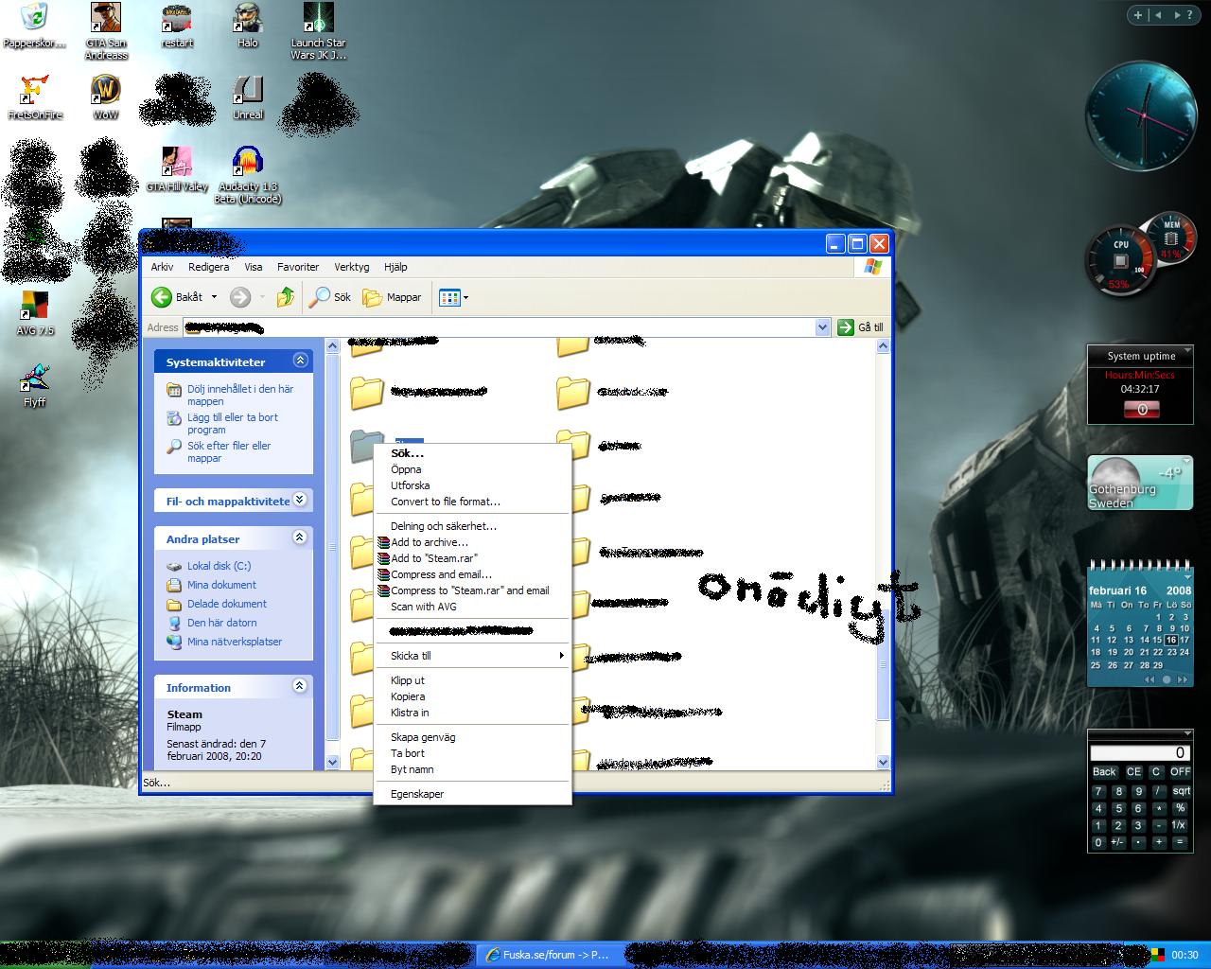
Task: Select Delning och säkerhet… entry
Action: [473, 526]
